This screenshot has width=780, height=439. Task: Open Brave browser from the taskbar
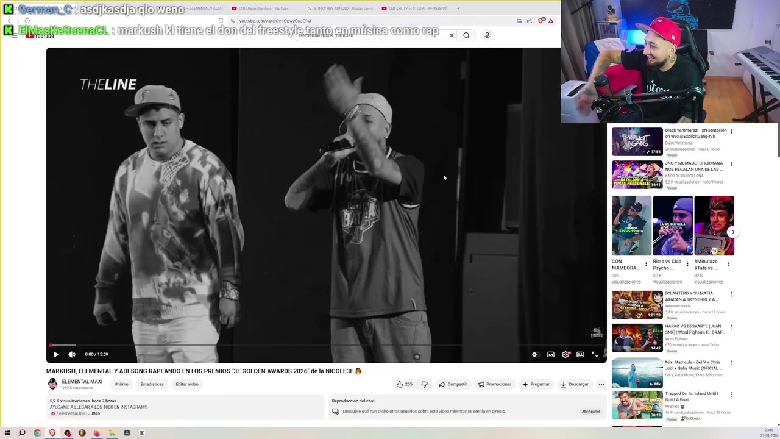(x=52, y=433)
